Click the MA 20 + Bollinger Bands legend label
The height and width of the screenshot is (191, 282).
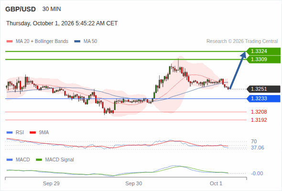click(42, 42)
